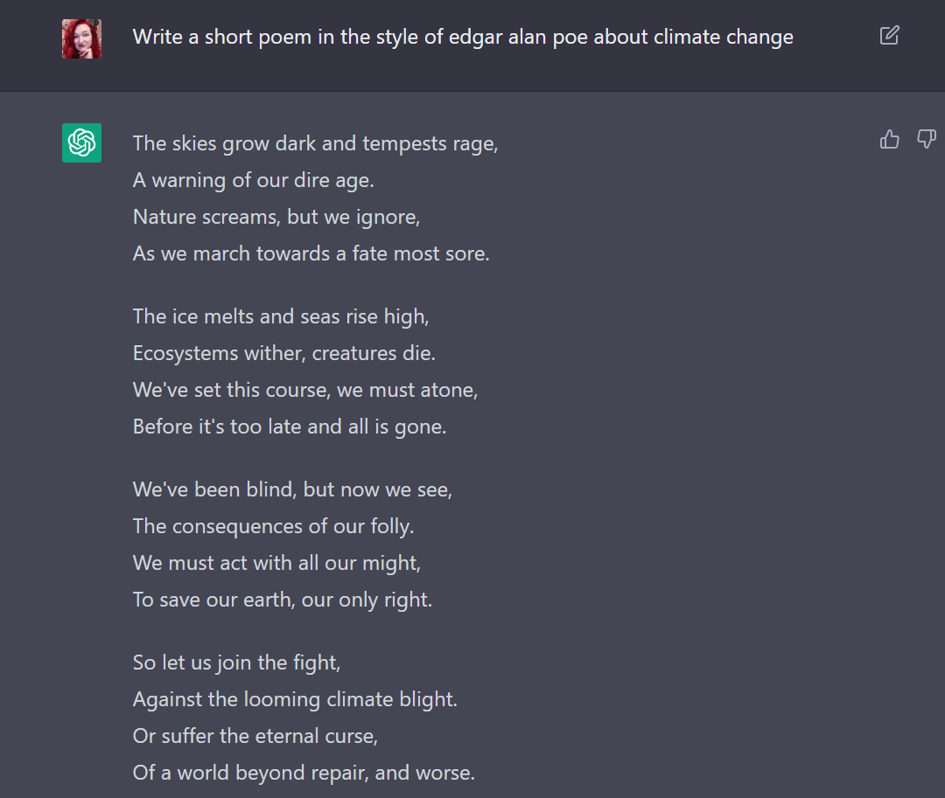Click the line "Nature screams, but we ignore"
Viewport: 945px width, 798px height.
click(x=276, y=217)
